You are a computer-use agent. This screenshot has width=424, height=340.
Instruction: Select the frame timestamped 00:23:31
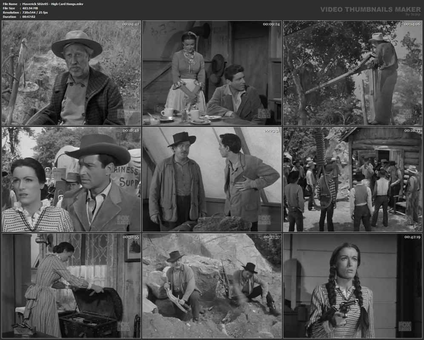[x=212, y=179]
